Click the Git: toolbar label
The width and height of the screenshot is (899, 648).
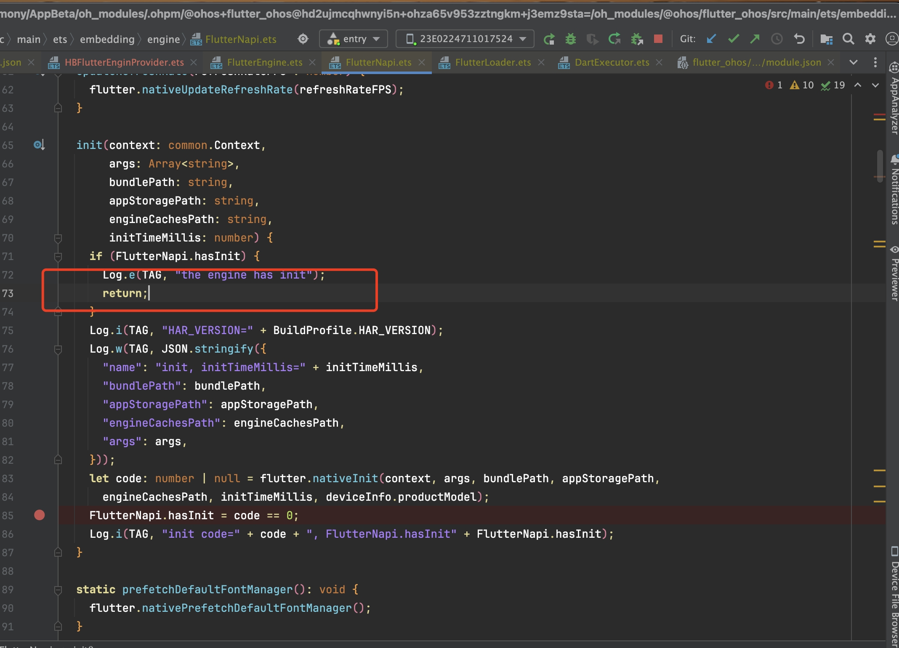tap(688, 39)
